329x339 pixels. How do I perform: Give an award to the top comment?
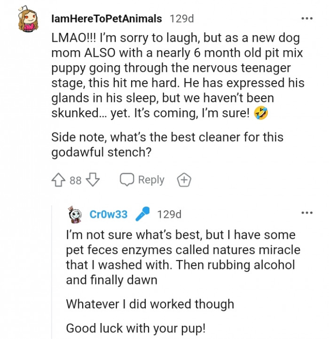(184, 180)
